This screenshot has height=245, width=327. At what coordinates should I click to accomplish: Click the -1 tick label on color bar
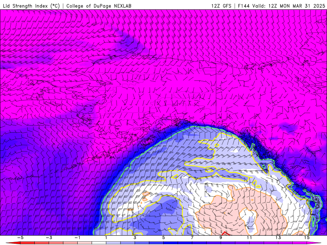click(x=77, y=238)
